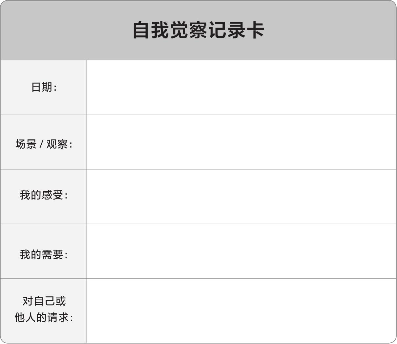Click the 对自己或 label line
This screenshot has width=397, height=344.
[x=44, y=301]
